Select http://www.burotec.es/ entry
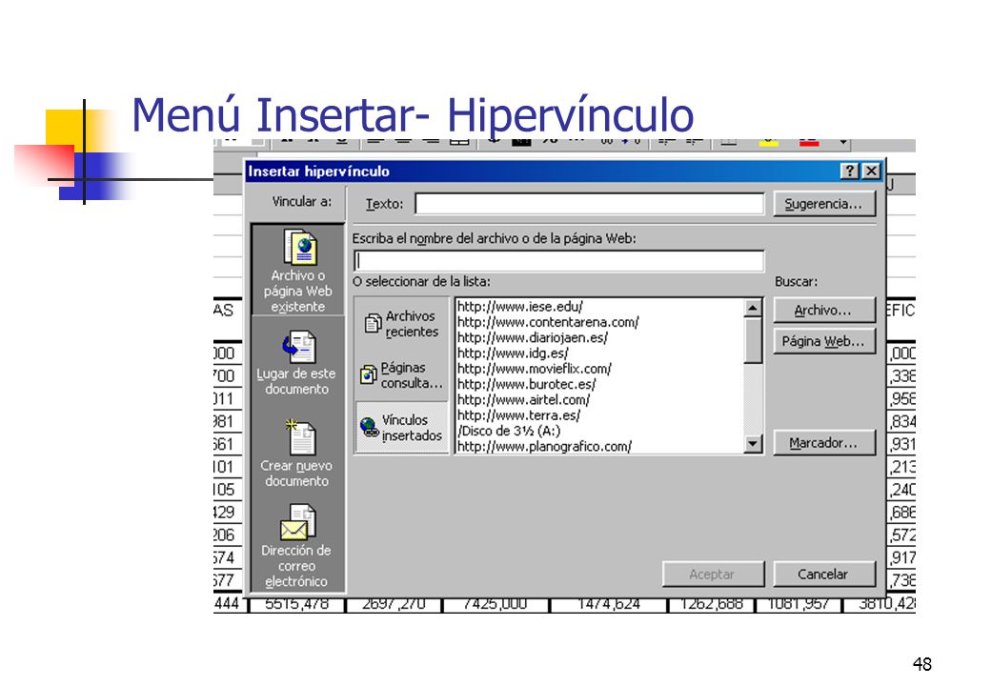This screenshot has width=991, height=686. pos(526,384)
